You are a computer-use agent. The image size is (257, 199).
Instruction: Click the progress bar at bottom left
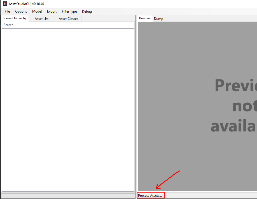pos(67,195)
